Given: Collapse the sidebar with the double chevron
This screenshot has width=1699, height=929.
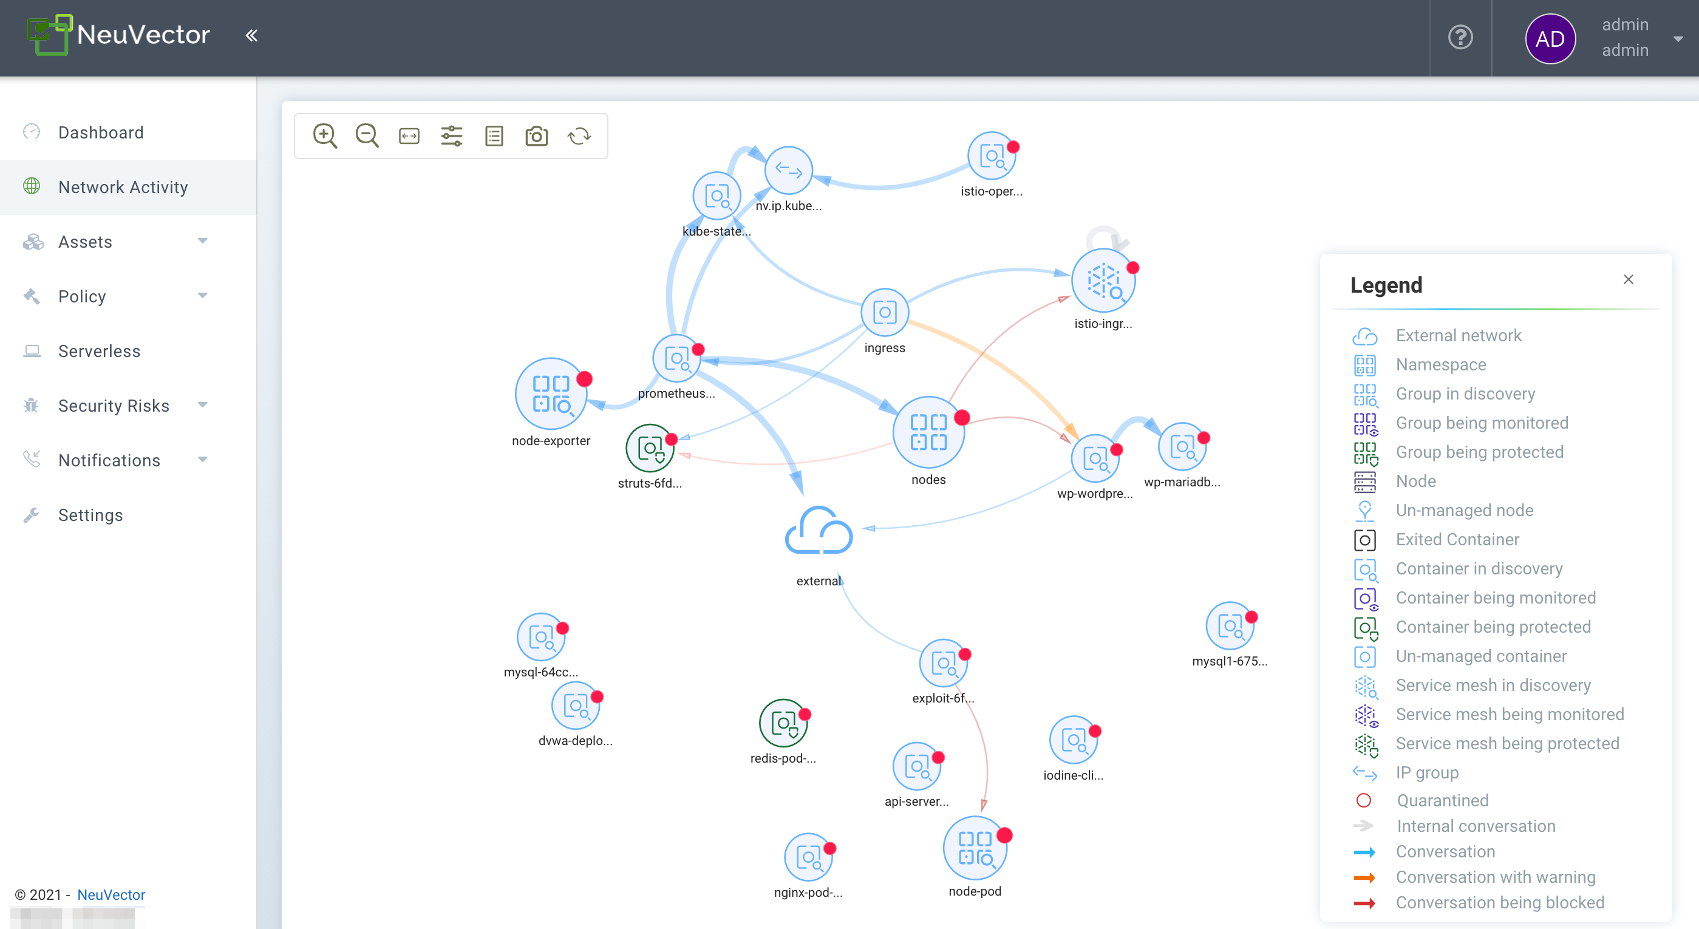Looking at the screenshot, I should coord(251,36).
